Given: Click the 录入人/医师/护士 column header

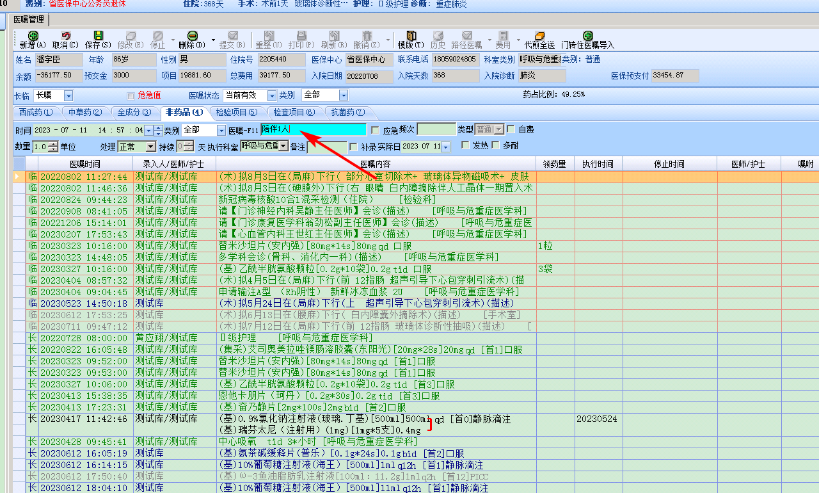Looking at the screenshot, I should point(174,164).
